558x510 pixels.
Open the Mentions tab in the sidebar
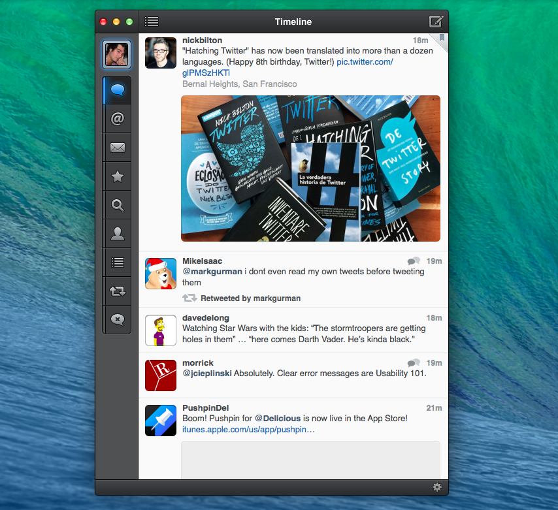tap(117, 118)
